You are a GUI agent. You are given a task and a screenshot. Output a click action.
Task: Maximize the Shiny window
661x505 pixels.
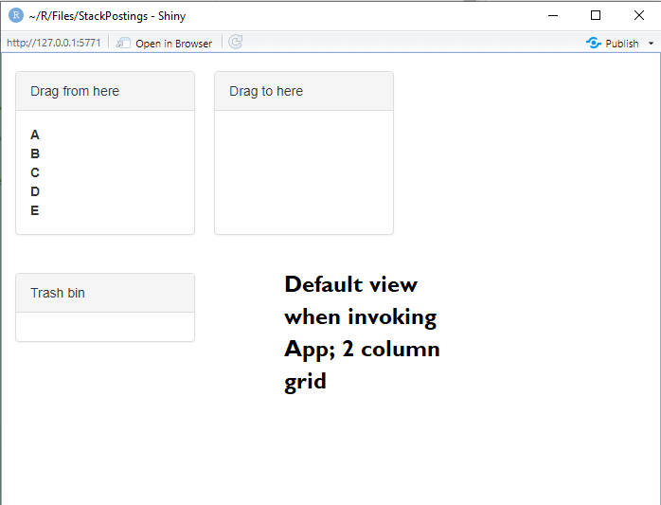pyautogui.click(x=596, y=15)
